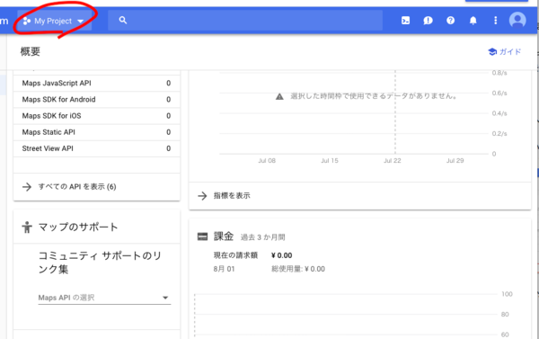The width and height of the screenshot is (539, 339).
Task: Click the Jul 15 axis label
Action: pos(330,161)
